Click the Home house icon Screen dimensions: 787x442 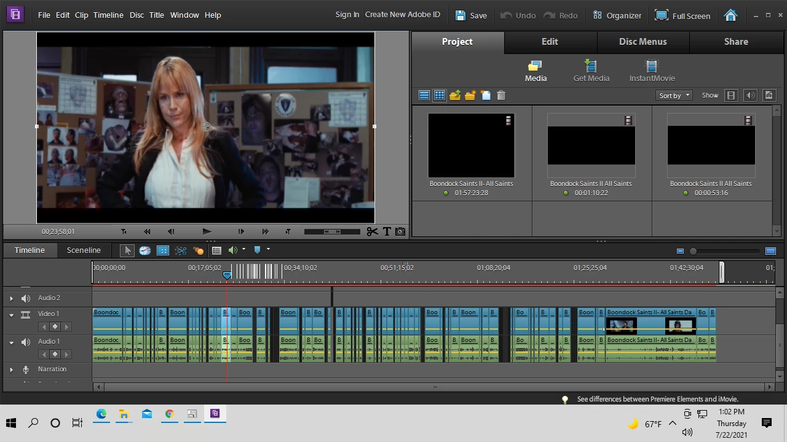click(x=730, y=15)
